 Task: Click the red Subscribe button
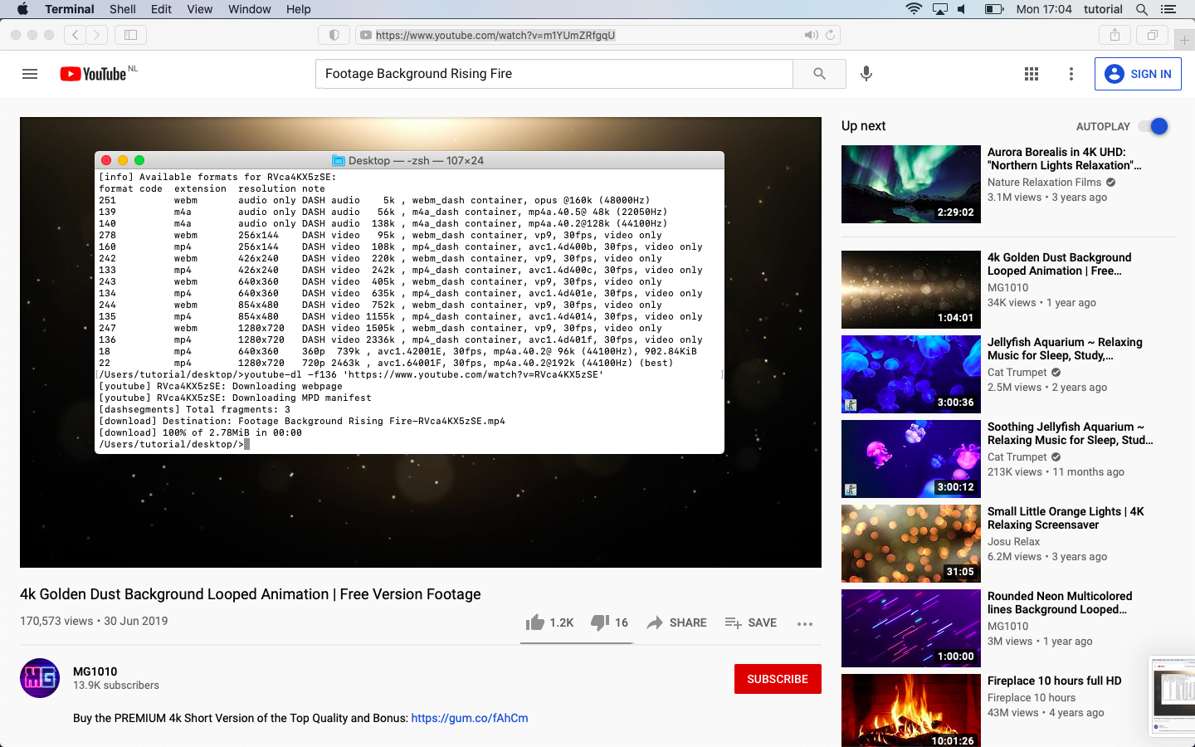777,679
